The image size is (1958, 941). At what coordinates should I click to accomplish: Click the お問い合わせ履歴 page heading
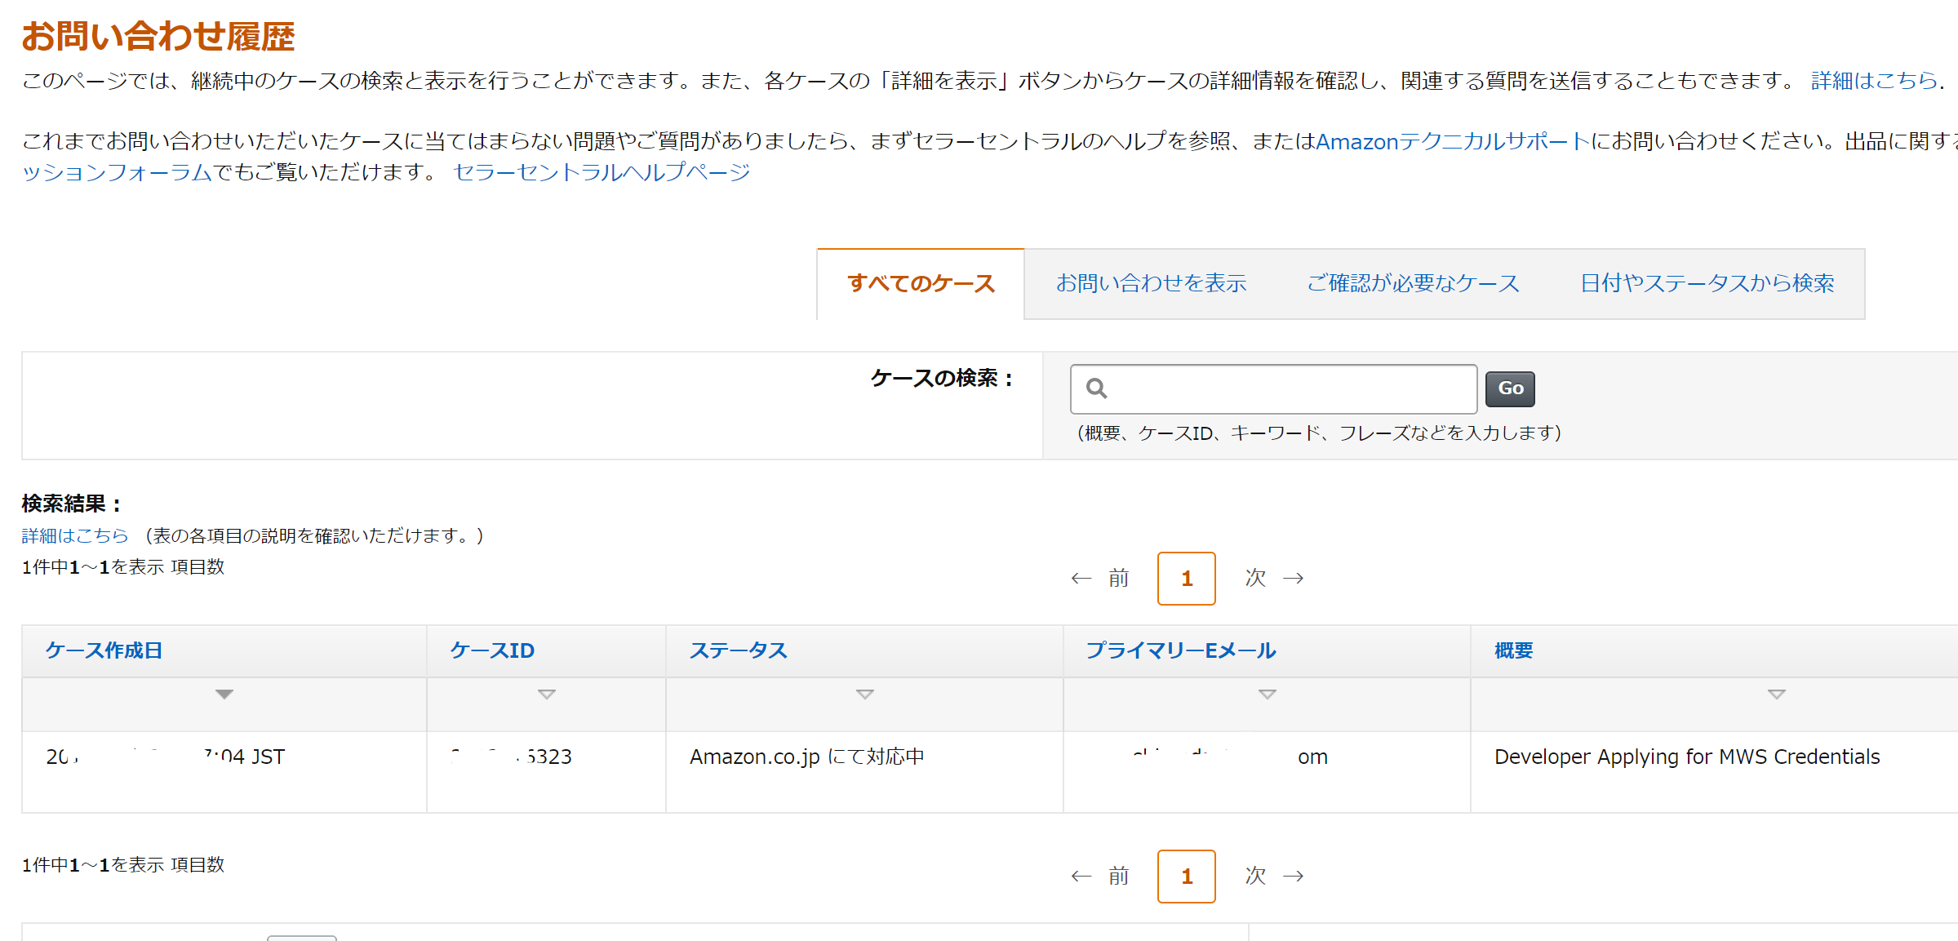[x=158, y=36]
